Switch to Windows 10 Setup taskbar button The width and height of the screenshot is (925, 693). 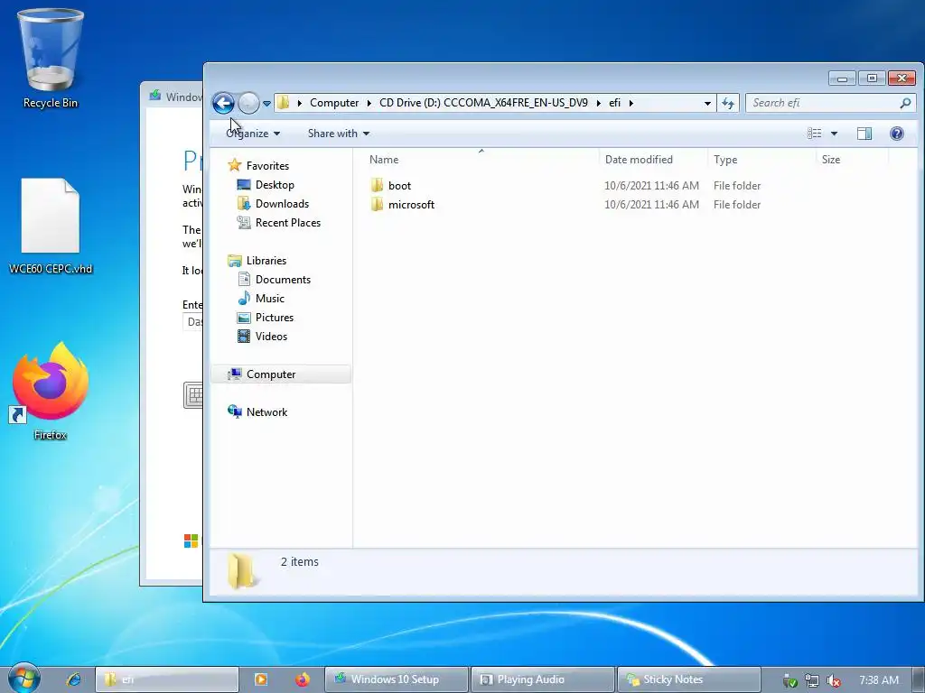pyautogui.click(x=397, y=679)
